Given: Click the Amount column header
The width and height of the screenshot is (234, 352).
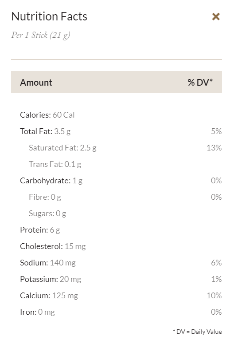Looking at the screenshot, I should coord(36,83).
